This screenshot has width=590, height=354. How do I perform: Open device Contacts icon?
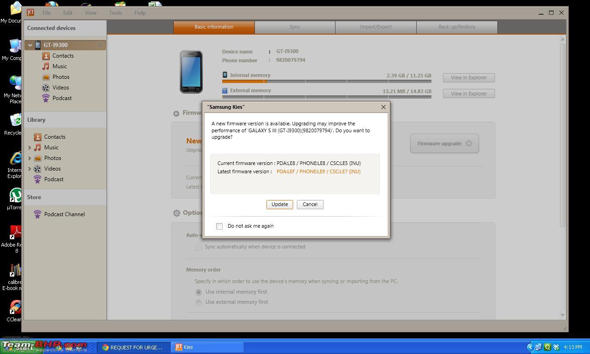[x=46, y=56]
